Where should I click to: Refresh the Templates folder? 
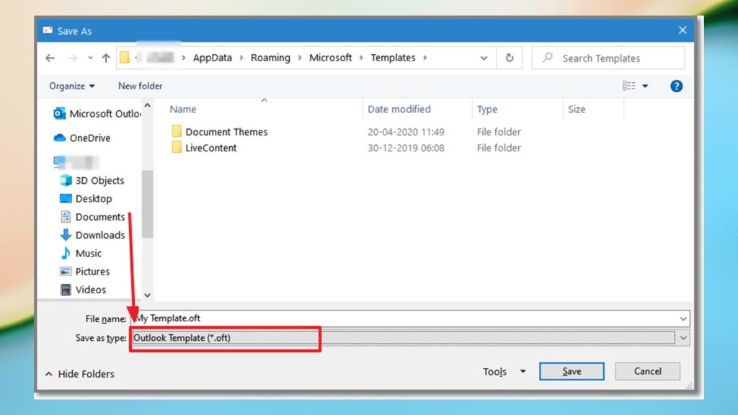pyautogui.click(x=510, y=58)
